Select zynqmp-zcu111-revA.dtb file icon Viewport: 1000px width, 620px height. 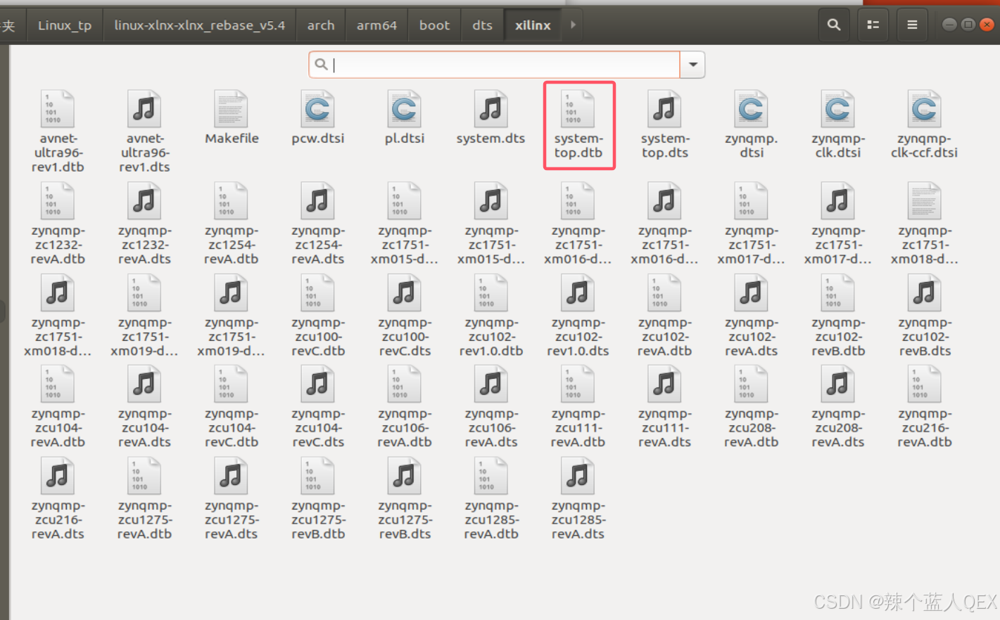click(578, 385)
